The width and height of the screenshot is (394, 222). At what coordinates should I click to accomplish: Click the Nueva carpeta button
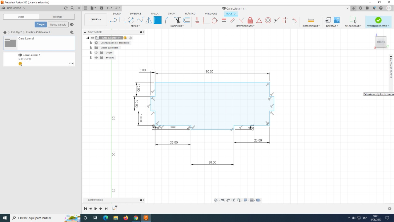tap(58, 24)
